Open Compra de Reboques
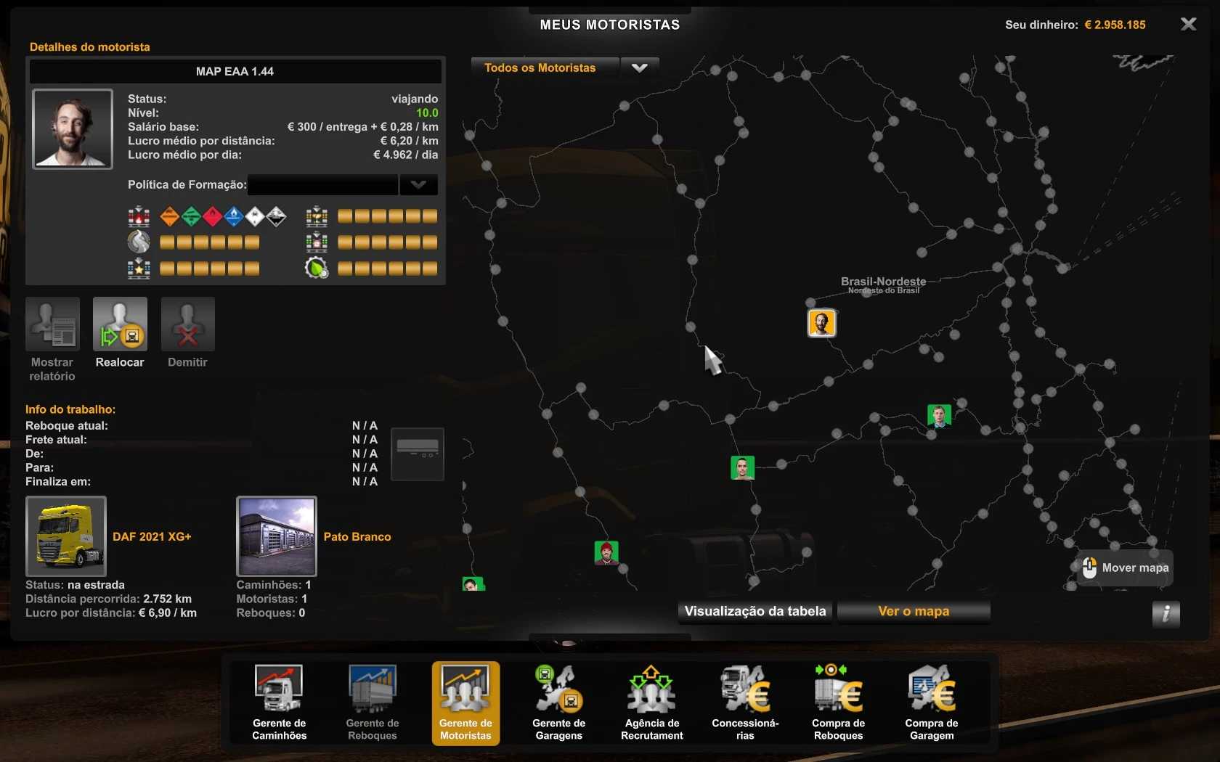 [838, 701]
